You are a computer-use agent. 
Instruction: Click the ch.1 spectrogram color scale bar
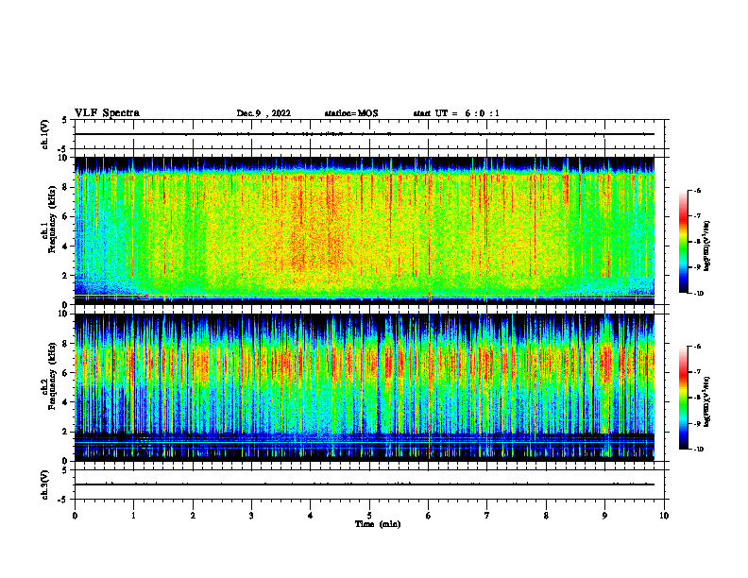(x=683, y=242)
